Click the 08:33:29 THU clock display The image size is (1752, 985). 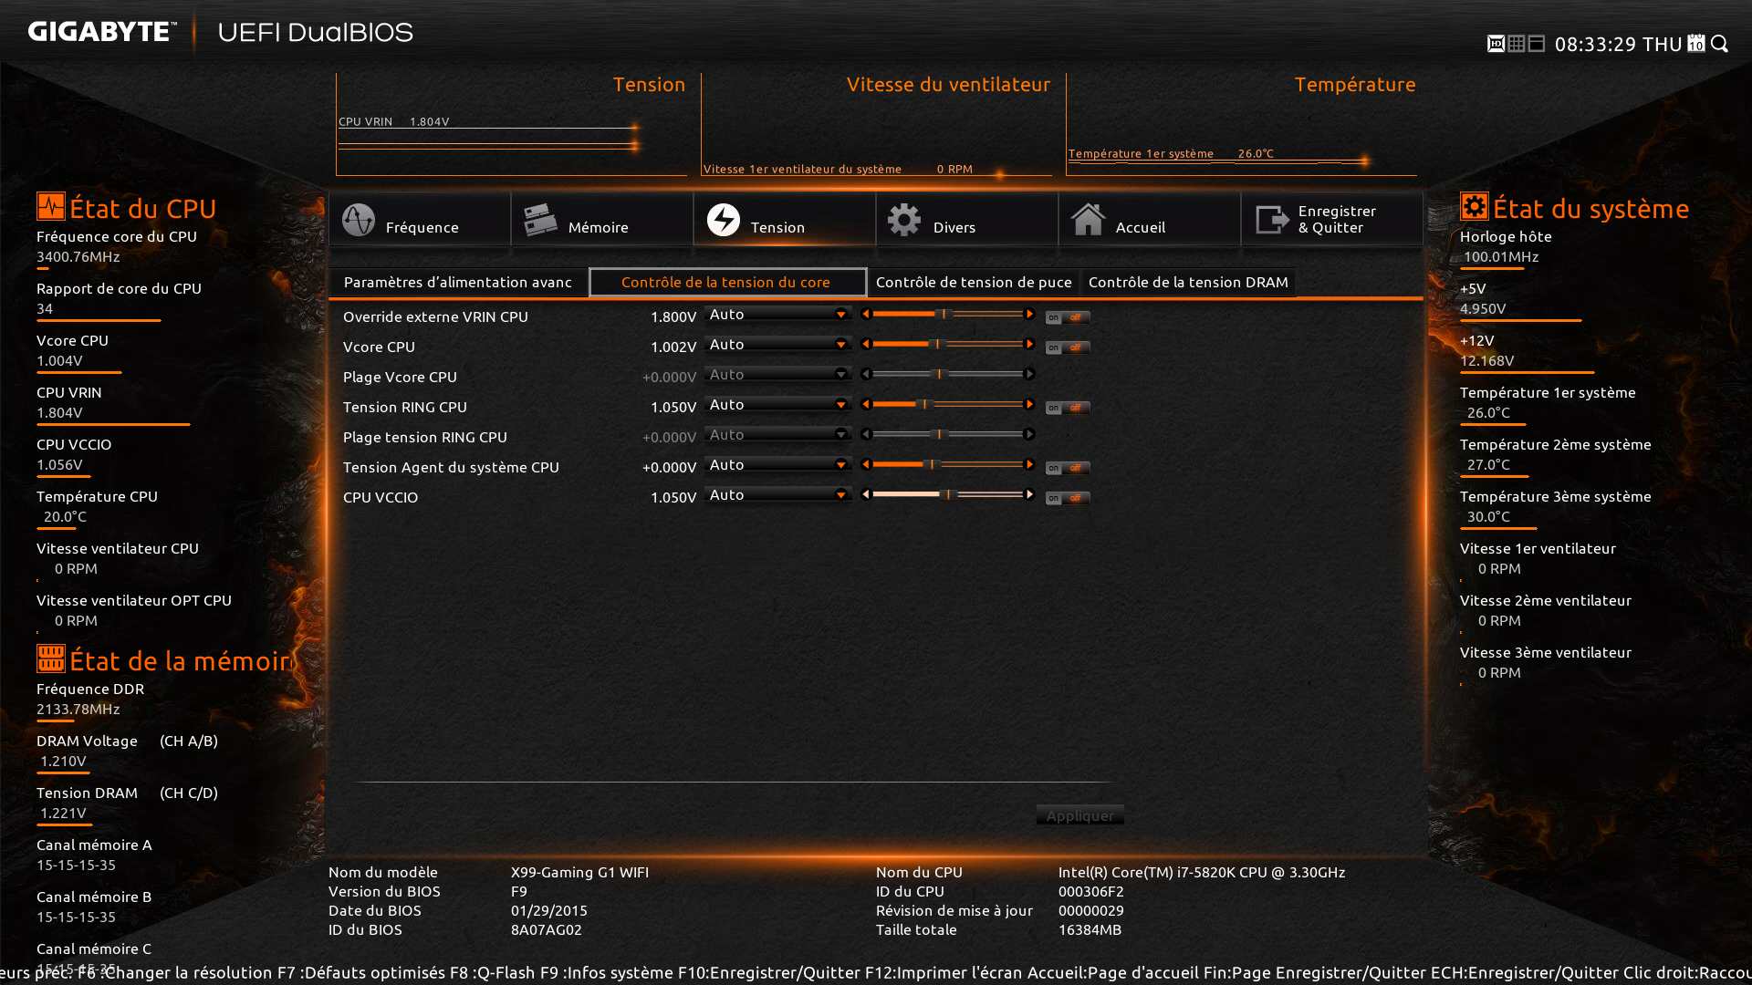[x=1618, y=44]
